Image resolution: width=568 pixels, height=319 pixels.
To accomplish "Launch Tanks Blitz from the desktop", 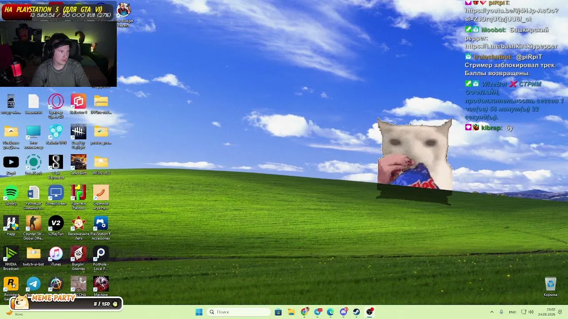I will pyautogui.click(x=79, y=165).
